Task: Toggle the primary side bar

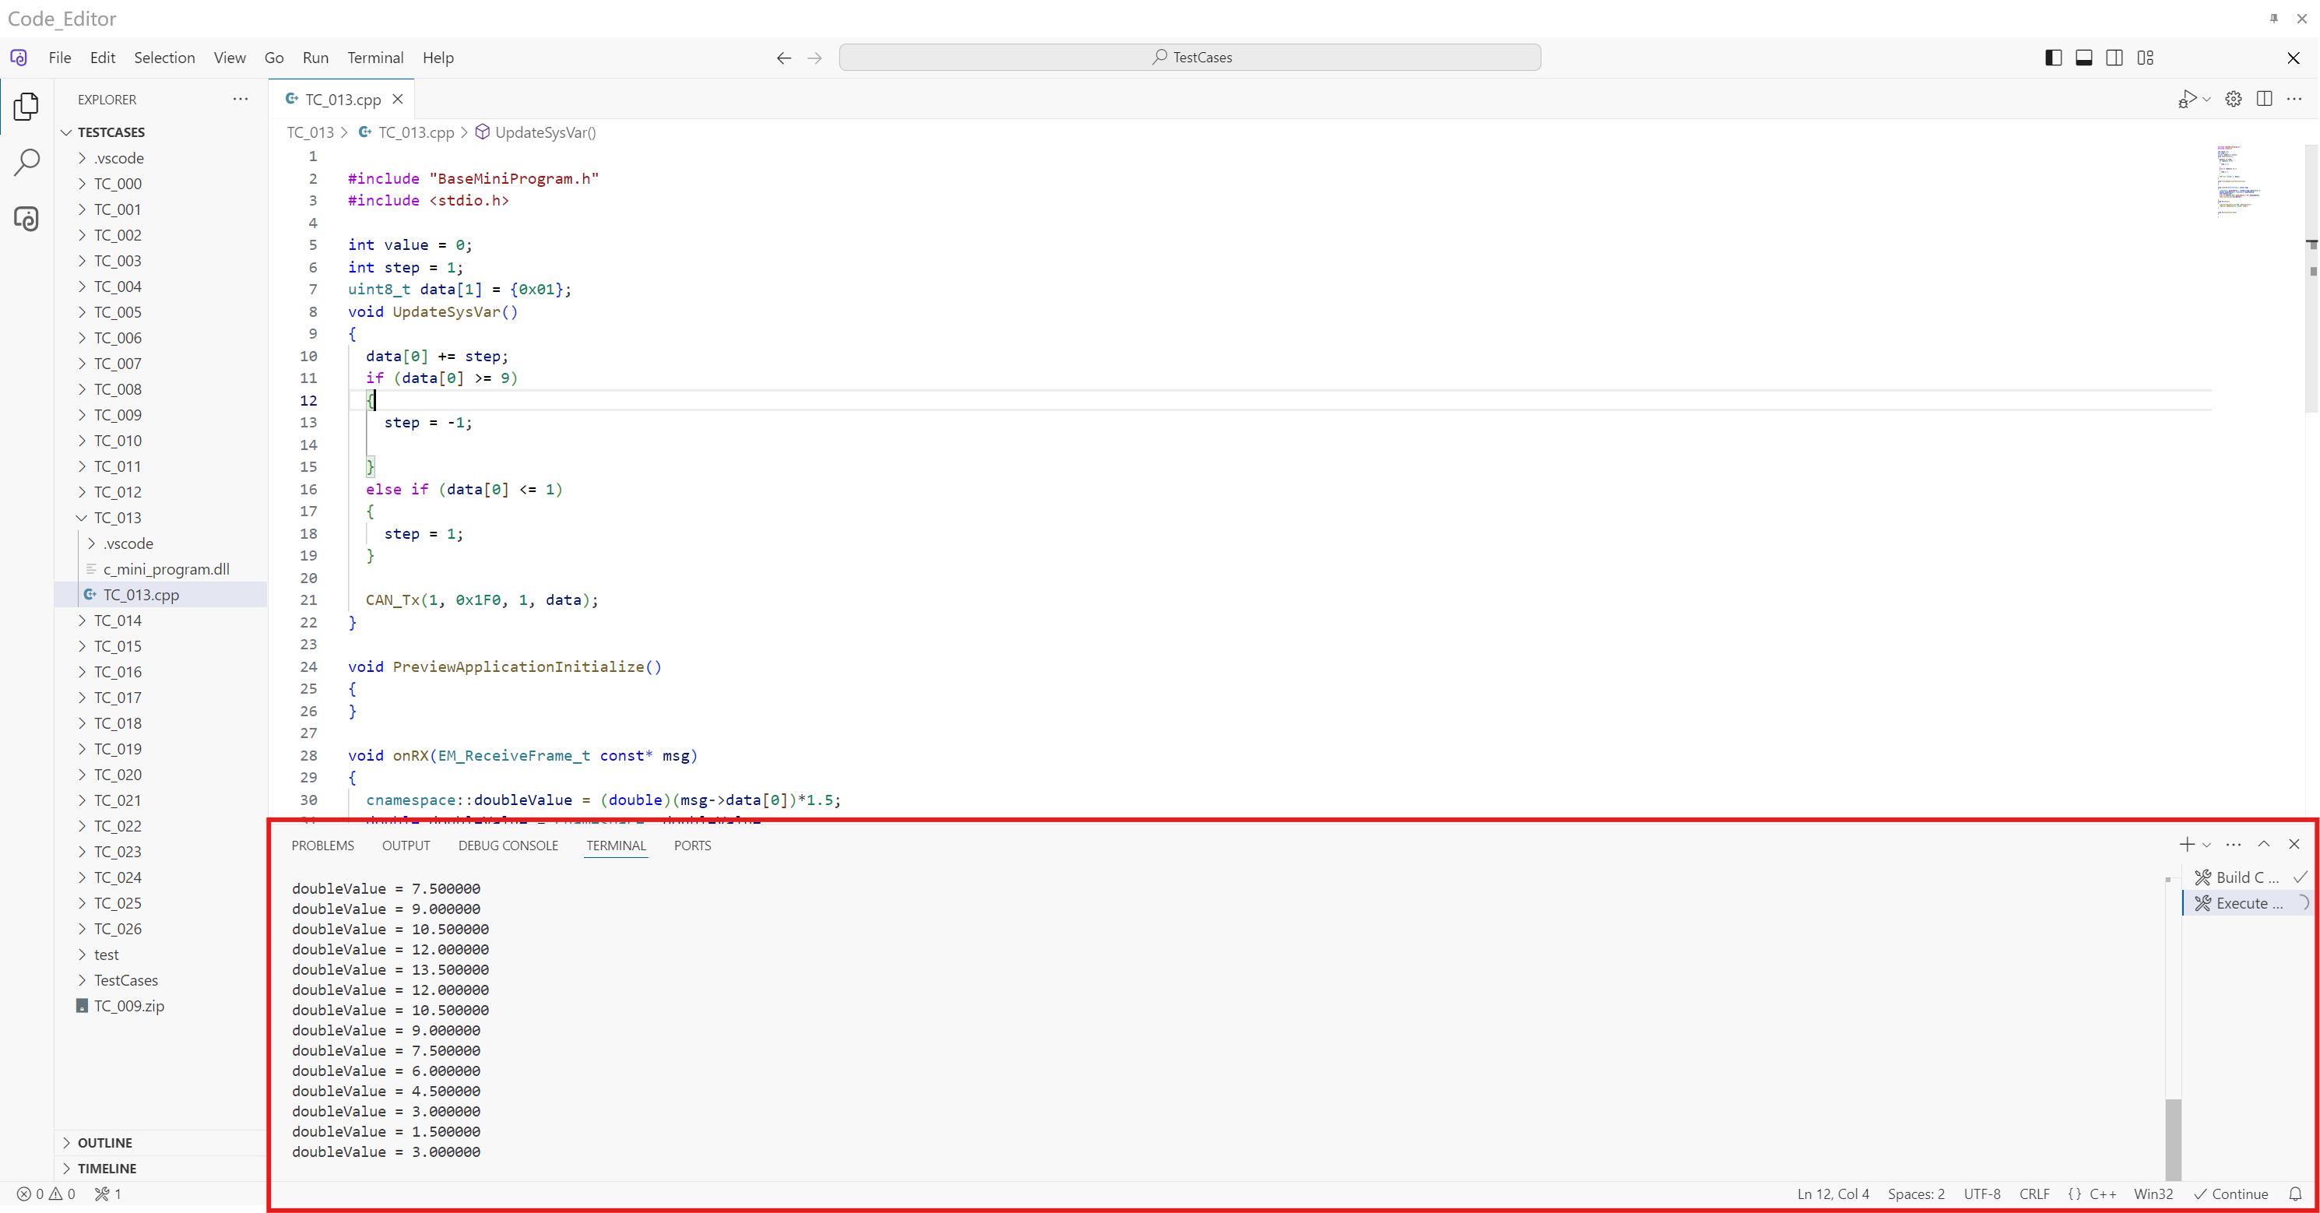Action: click(2054, 58)
